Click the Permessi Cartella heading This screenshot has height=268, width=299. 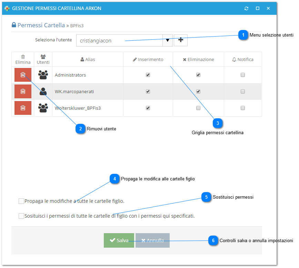tap(41, 25)
